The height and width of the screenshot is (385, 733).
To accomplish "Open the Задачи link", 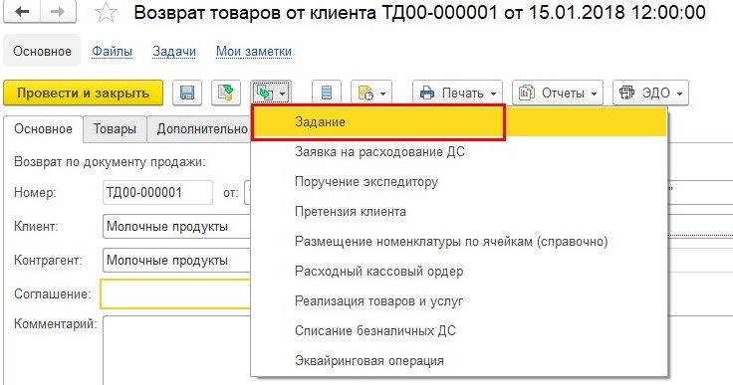I will click(174, 51).
